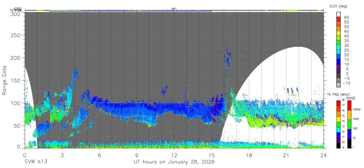Select the yellow swatch in NOISE colorbar
The image size is (364, 168).
coord(349,115)
